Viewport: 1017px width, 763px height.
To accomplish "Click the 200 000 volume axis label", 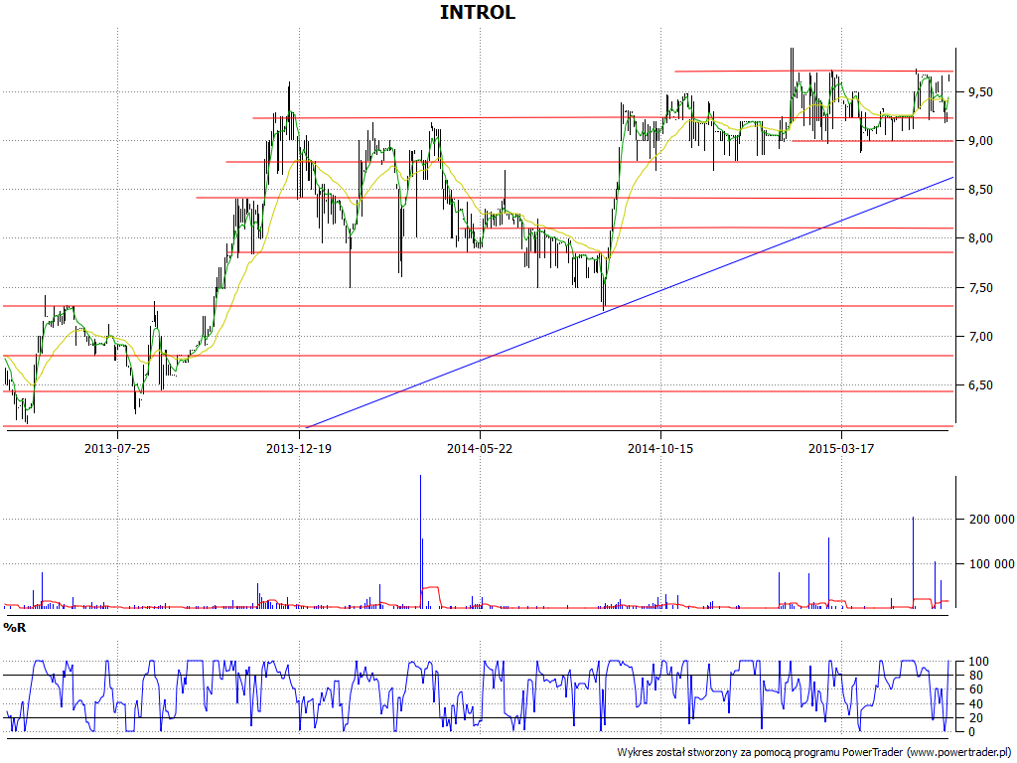I will [x=992, y=520].
